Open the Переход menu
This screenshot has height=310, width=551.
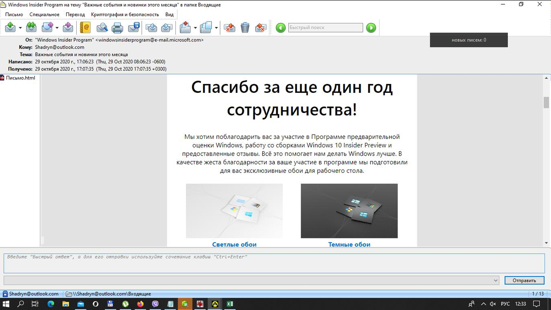coord(75,14)
